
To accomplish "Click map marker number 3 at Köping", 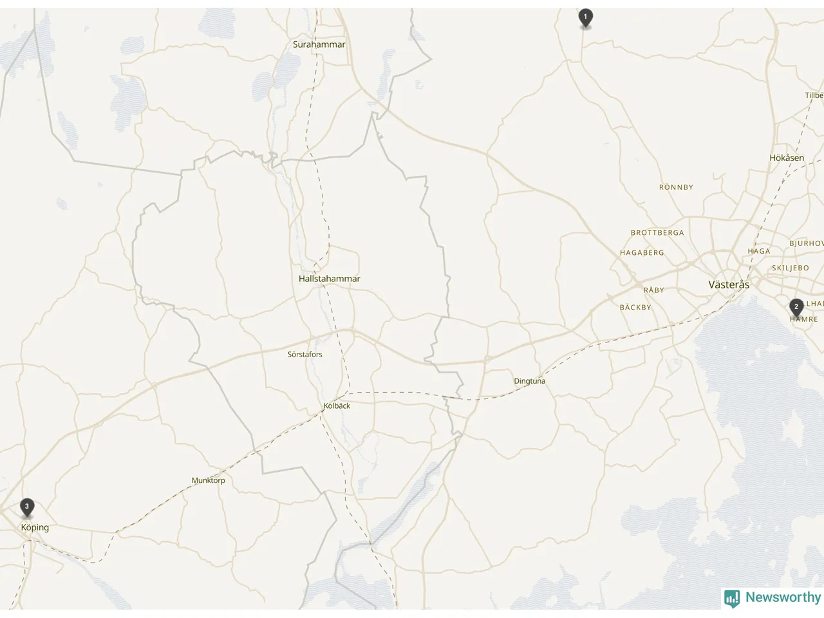I will pyautogui.click(x=27, y=507).
